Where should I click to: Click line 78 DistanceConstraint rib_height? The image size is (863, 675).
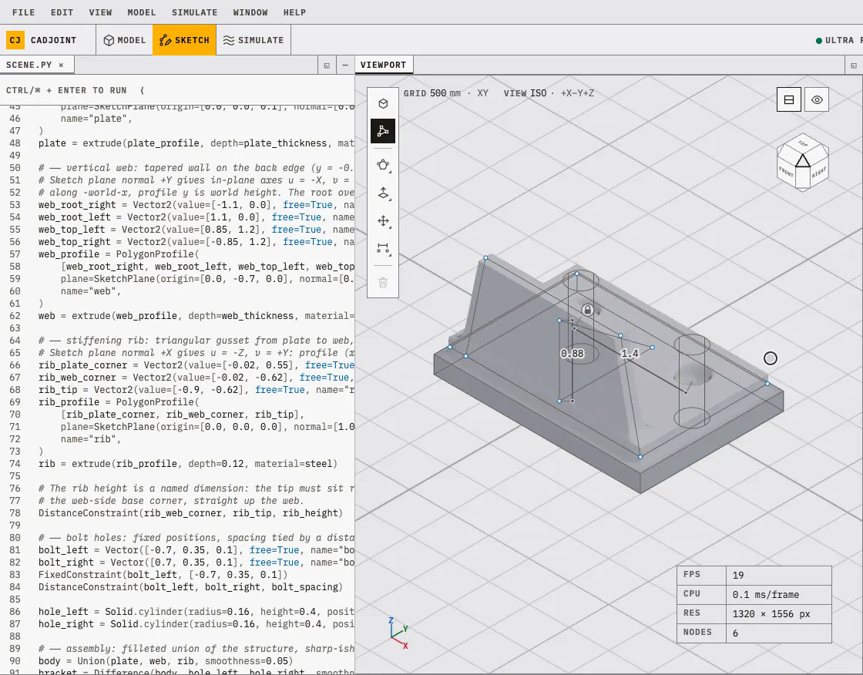(x=190, y=513)
